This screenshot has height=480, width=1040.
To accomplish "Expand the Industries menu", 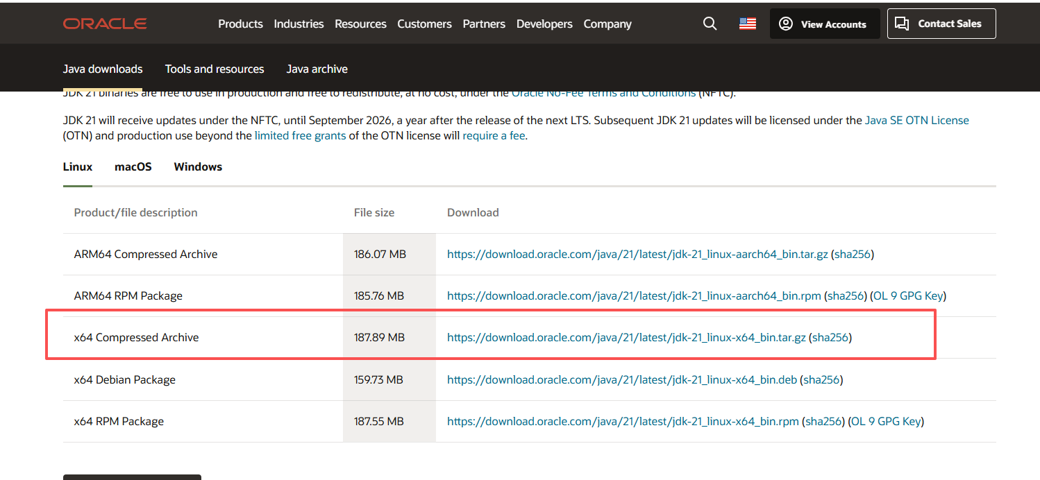I will click(299, 24).
